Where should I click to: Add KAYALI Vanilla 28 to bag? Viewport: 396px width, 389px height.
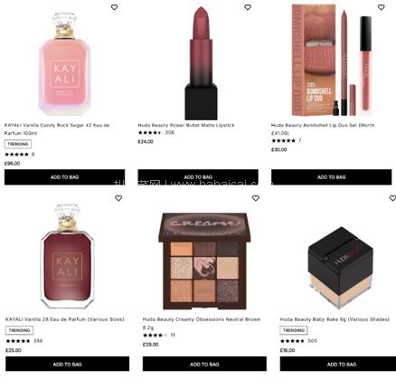coord(67,364)
